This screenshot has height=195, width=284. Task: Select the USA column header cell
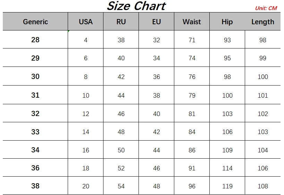coord(86,22)
